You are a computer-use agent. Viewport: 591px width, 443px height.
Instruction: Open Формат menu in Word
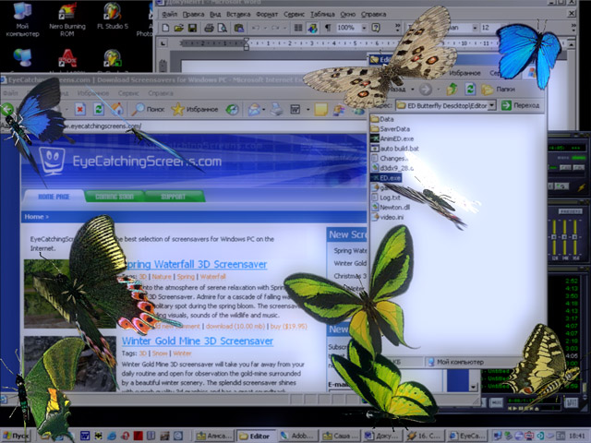pyautogui.click(x=267, y=15)
